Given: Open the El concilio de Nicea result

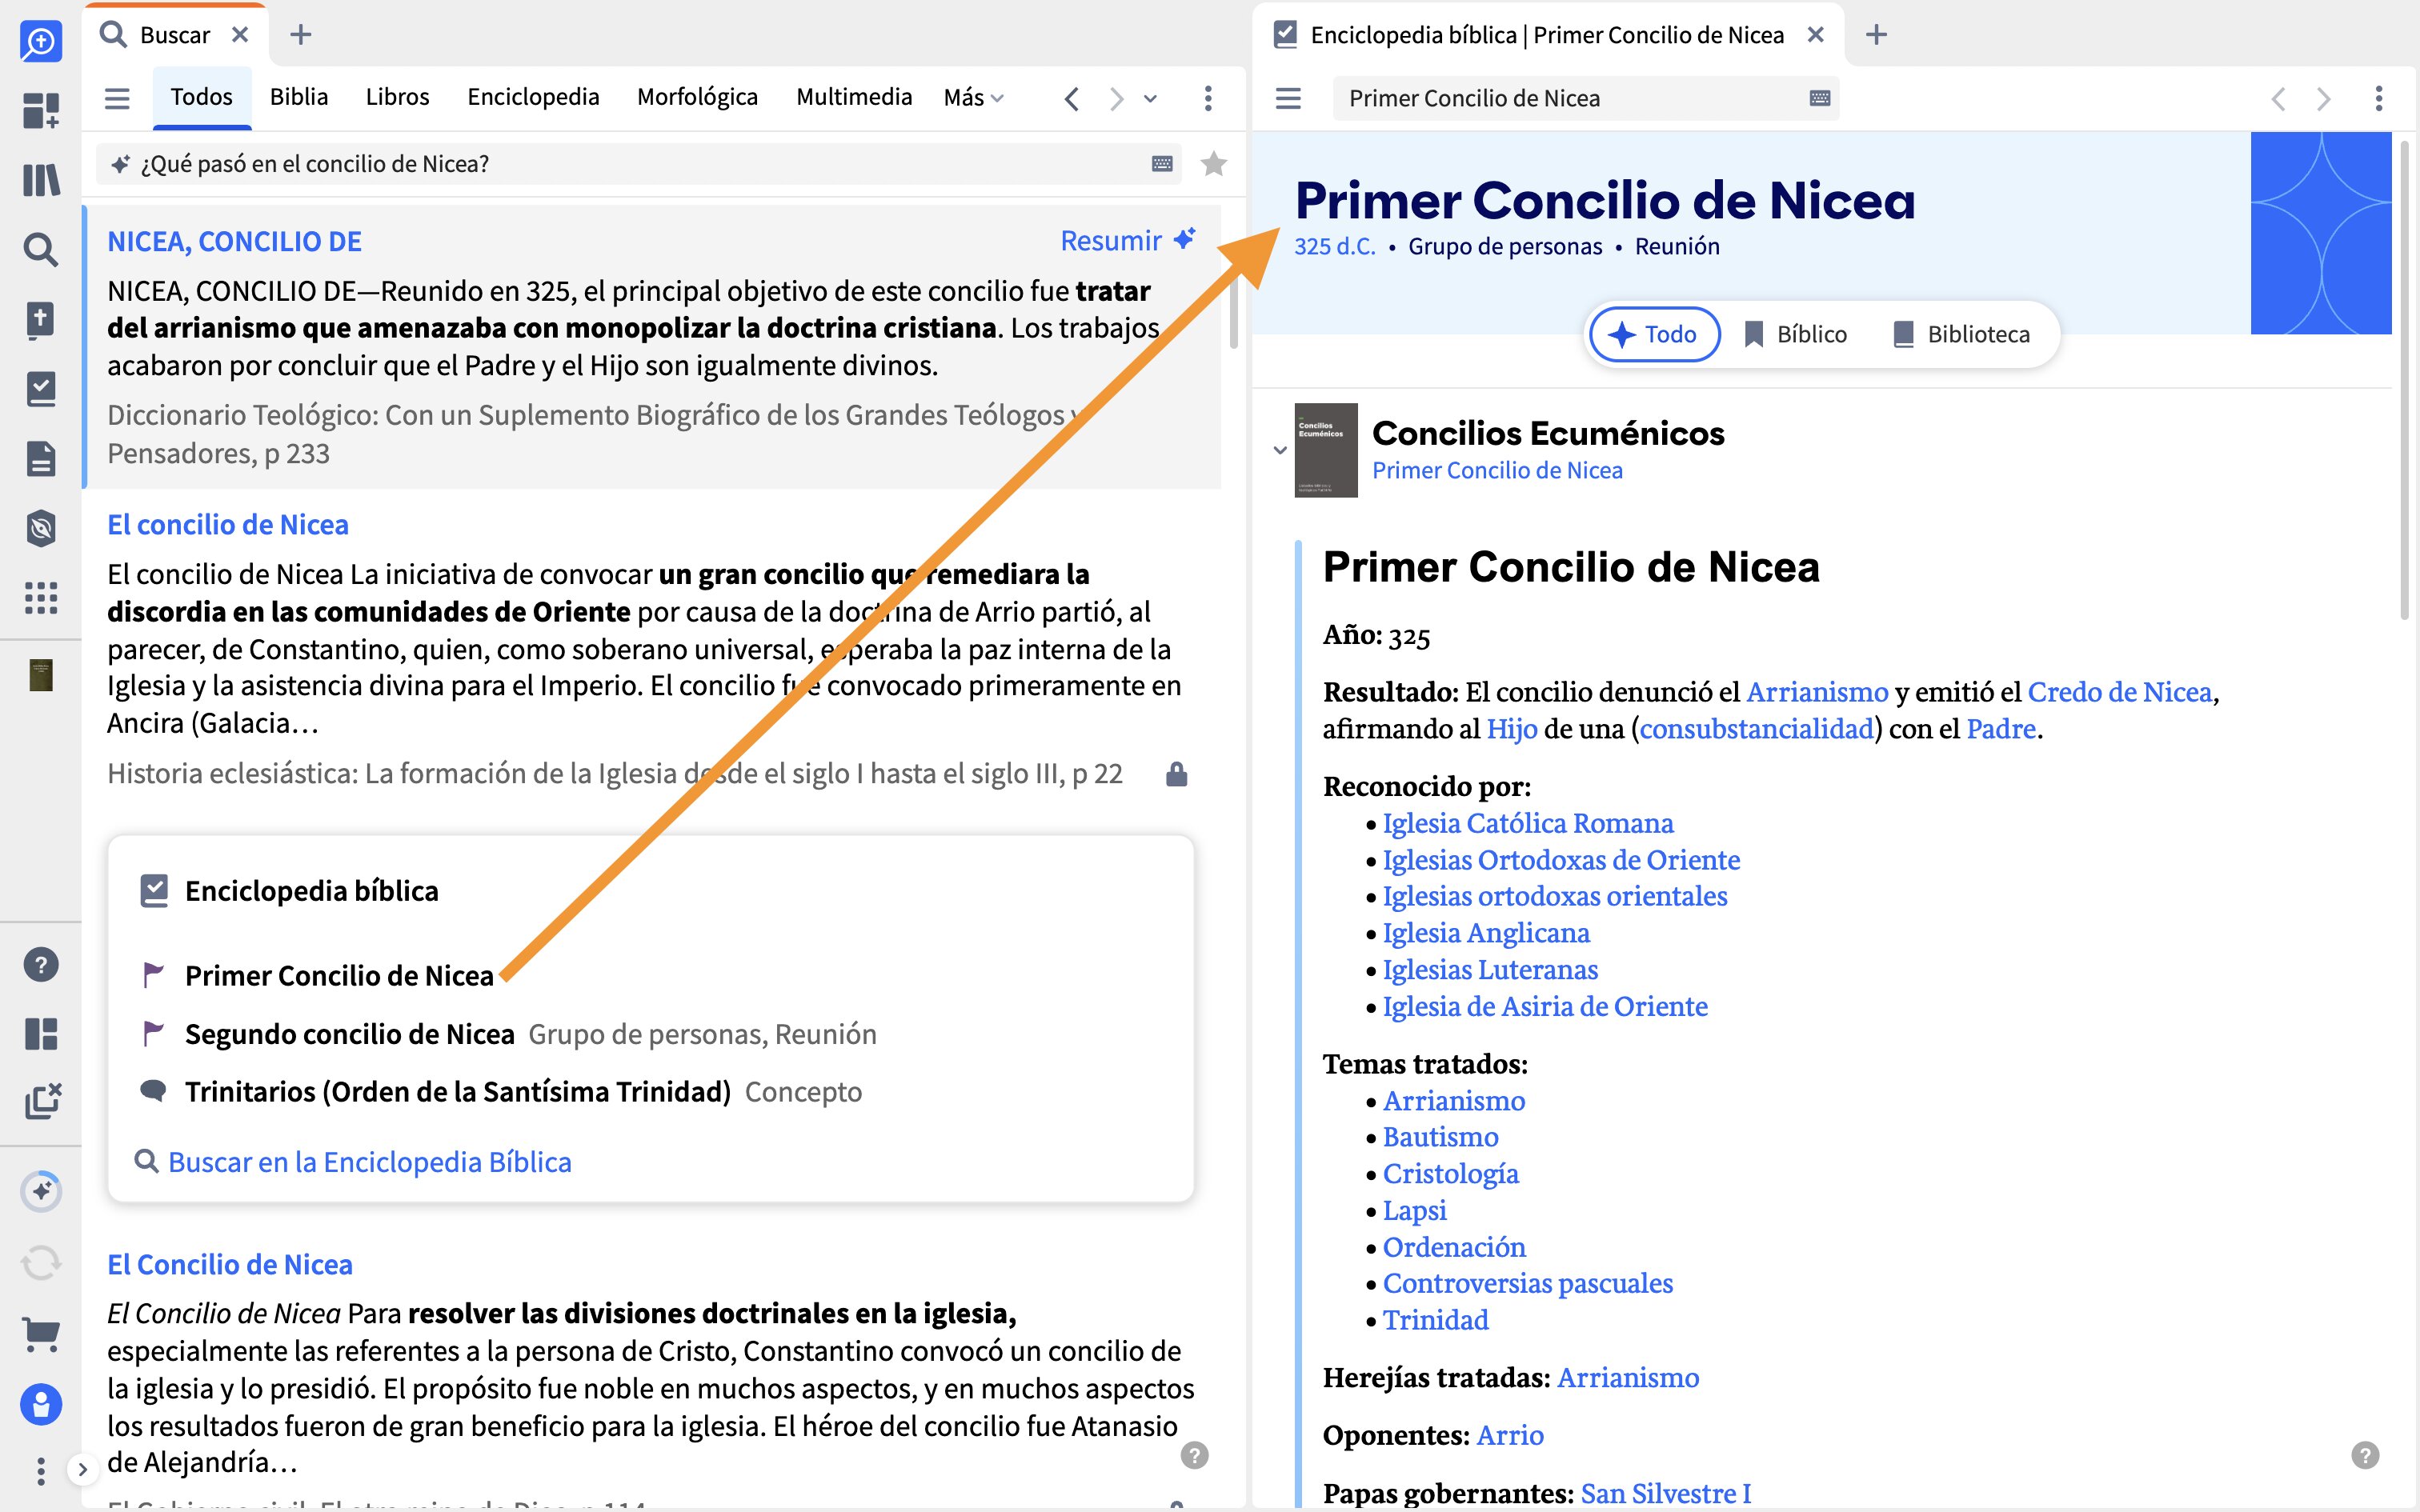Looking at the screenshot, I should [228, 525].
